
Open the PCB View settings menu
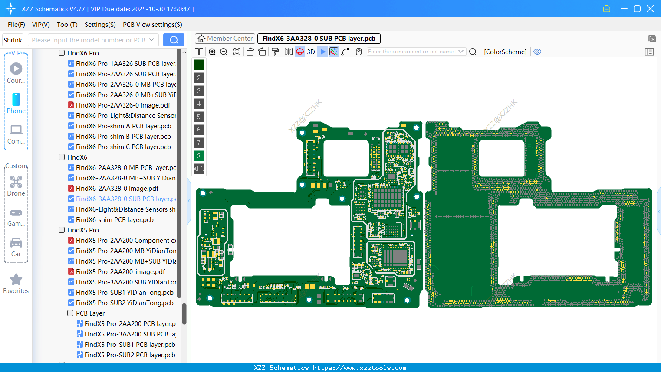(x=152, y=25)
